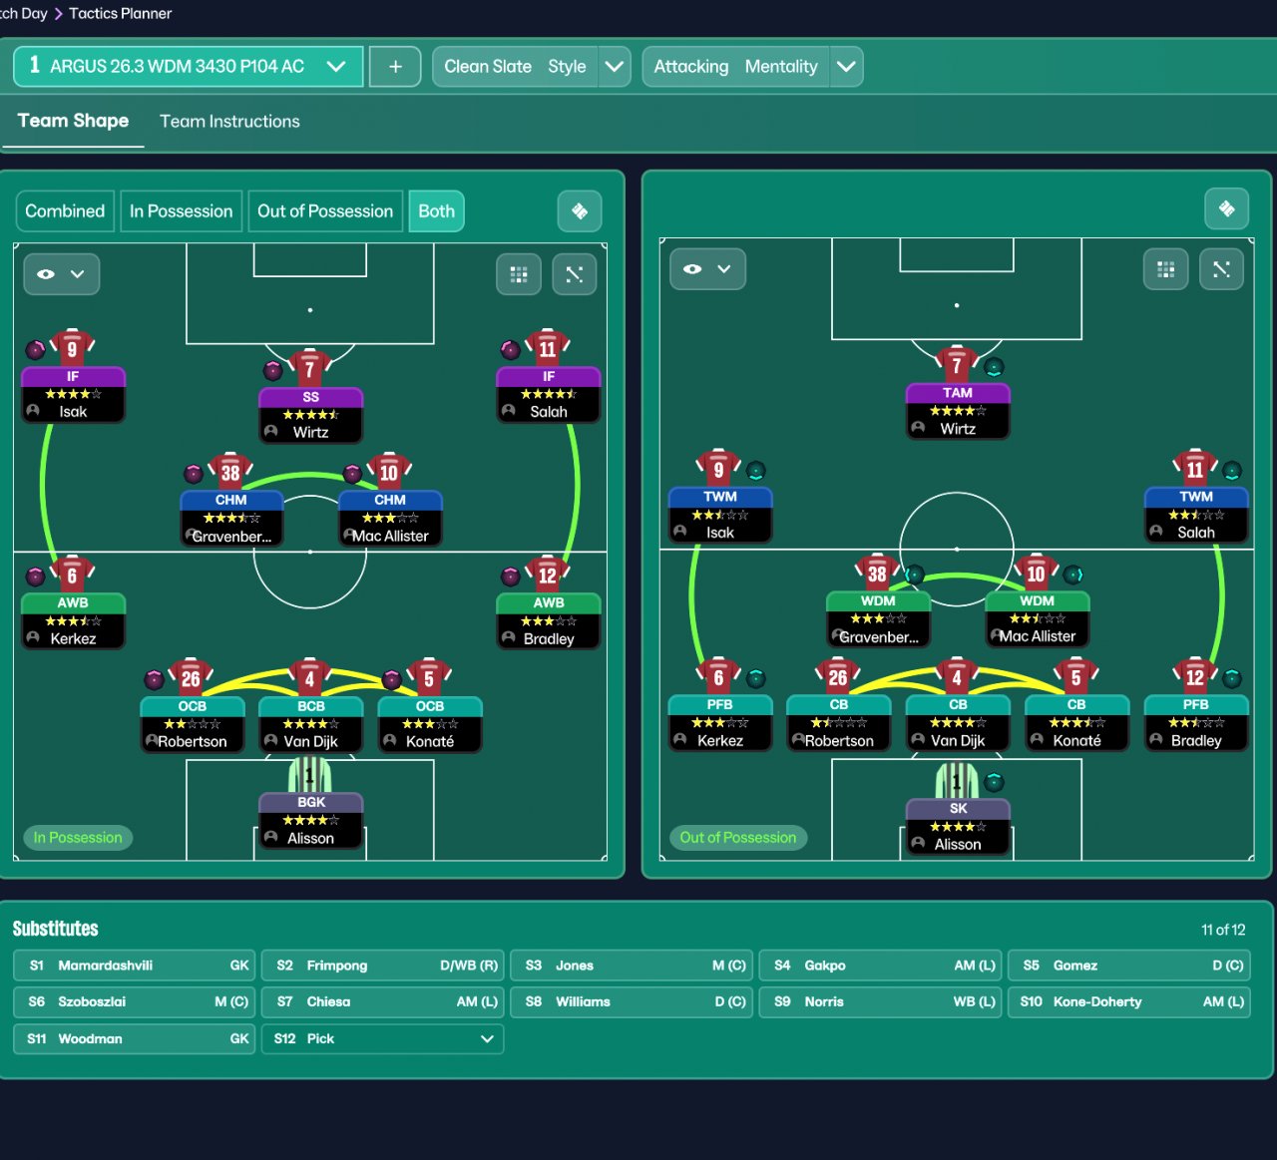Click the diamond icon in left pitch panel
The image size is (1277, 1160).
tap(580, 211)
